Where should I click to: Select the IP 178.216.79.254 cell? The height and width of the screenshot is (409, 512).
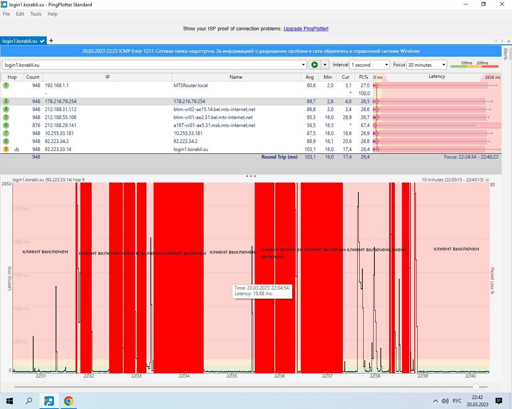(x=60, y=101)
